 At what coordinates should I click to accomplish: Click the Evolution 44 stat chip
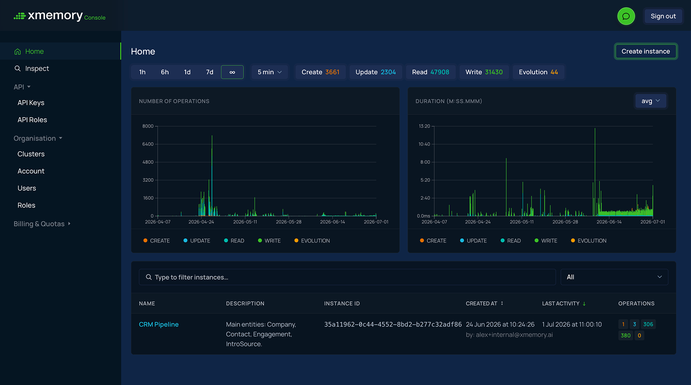(539, 72)
